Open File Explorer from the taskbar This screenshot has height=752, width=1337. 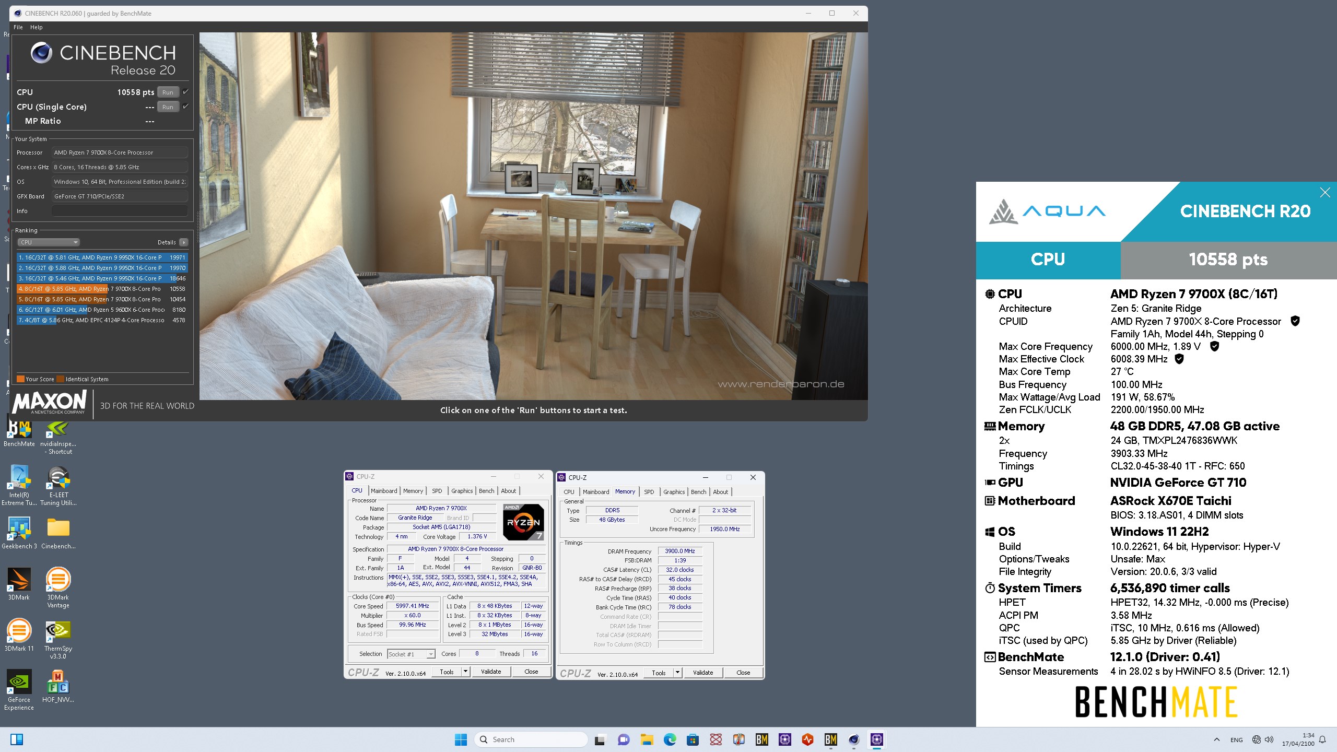point(647,739)
